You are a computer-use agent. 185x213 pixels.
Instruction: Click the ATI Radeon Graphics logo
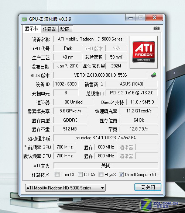144,52
